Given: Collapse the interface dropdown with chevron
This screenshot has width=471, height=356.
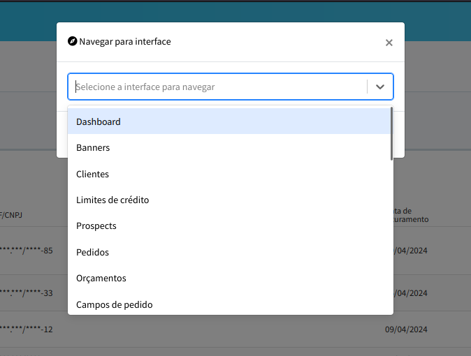Looking at the screenshot, I should click(x=380, y=87).
